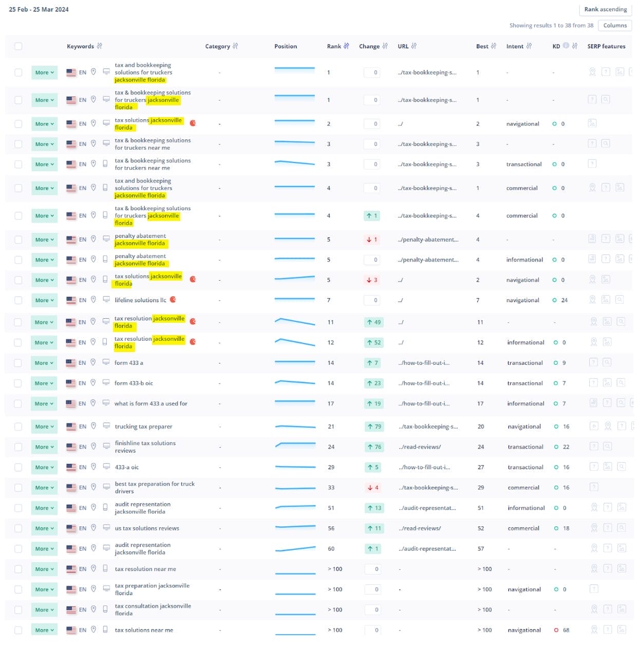Click the desktop device icon for trucking tax preparer
The width and height of the screenshot is (637, 646).
pos(106,426)
